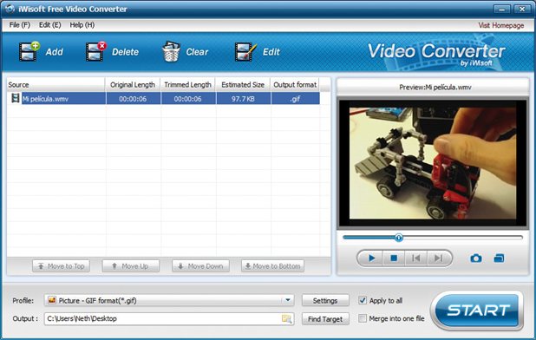Click the Estimated Size column header
This screenshot has height=340, width=536.
tap(243, 85)
